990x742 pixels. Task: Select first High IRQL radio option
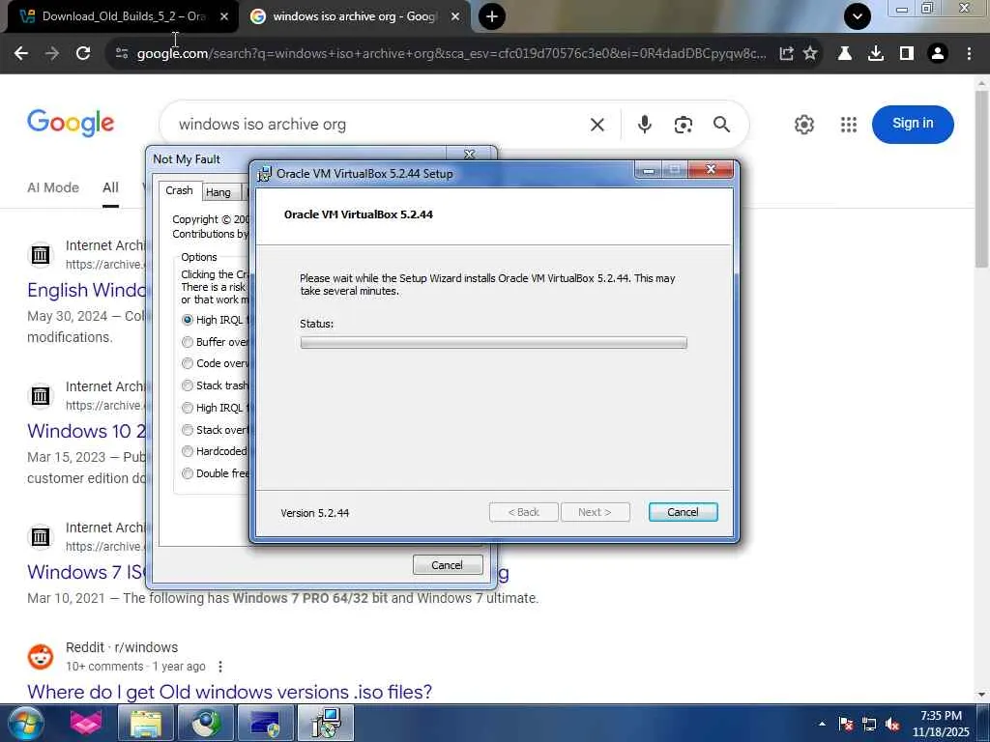[x=188, y=320]
